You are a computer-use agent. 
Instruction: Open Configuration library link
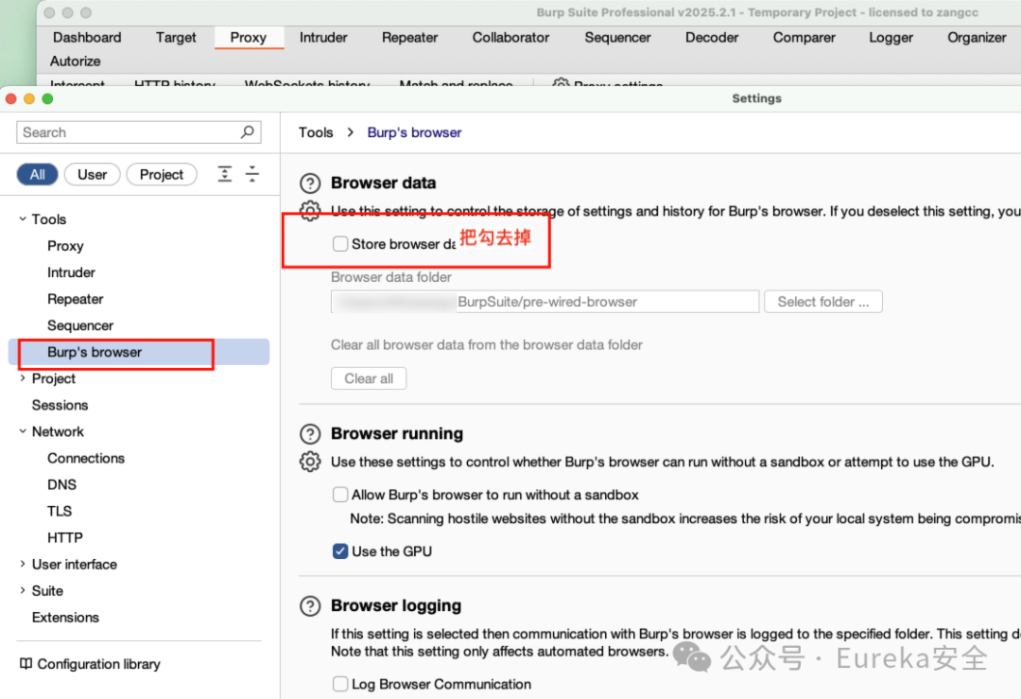[98, 664]
